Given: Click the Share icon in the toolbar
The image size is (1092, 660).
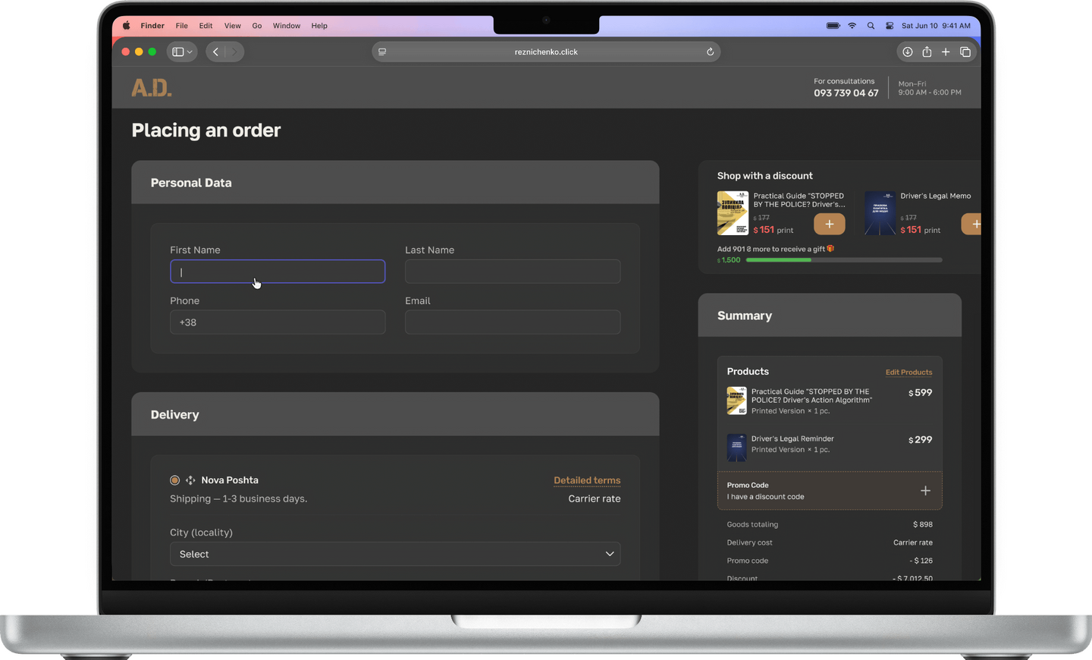Looking at the screenshot, I should (x=927, y=52).
